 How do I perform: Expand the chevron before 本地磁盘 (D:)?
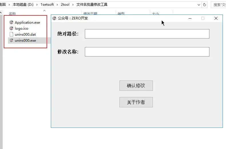point(9,5)
